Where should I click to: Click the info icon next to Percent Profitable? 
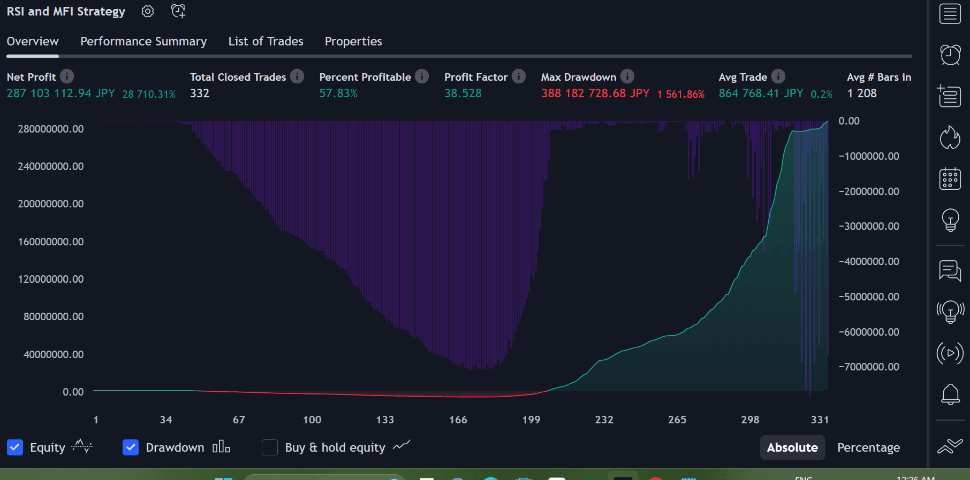coord(422,76)
